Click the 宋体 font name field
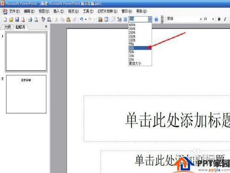Screen dimensions: 230x173 point(183,19)
